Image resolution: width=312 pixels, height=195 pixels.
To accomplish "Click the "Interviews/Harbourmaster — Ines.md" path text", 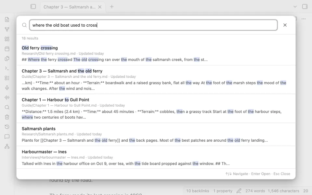I will 53,157.
